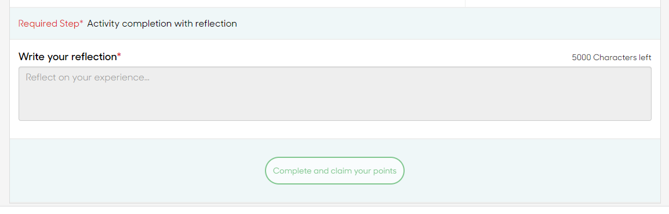Image resolution: width=669 pixels, height=214 pixels.
Task: Click 'Activity completion with reflection' heading text
Action: (162, 24)
